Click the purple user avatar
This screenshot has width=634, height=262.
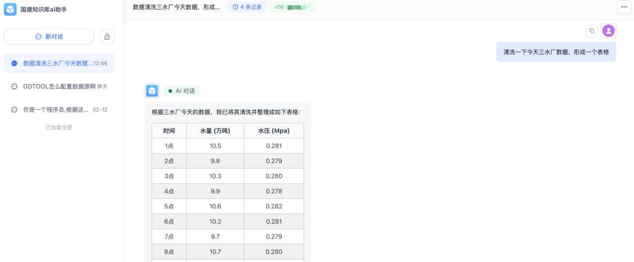coord(608,31)
